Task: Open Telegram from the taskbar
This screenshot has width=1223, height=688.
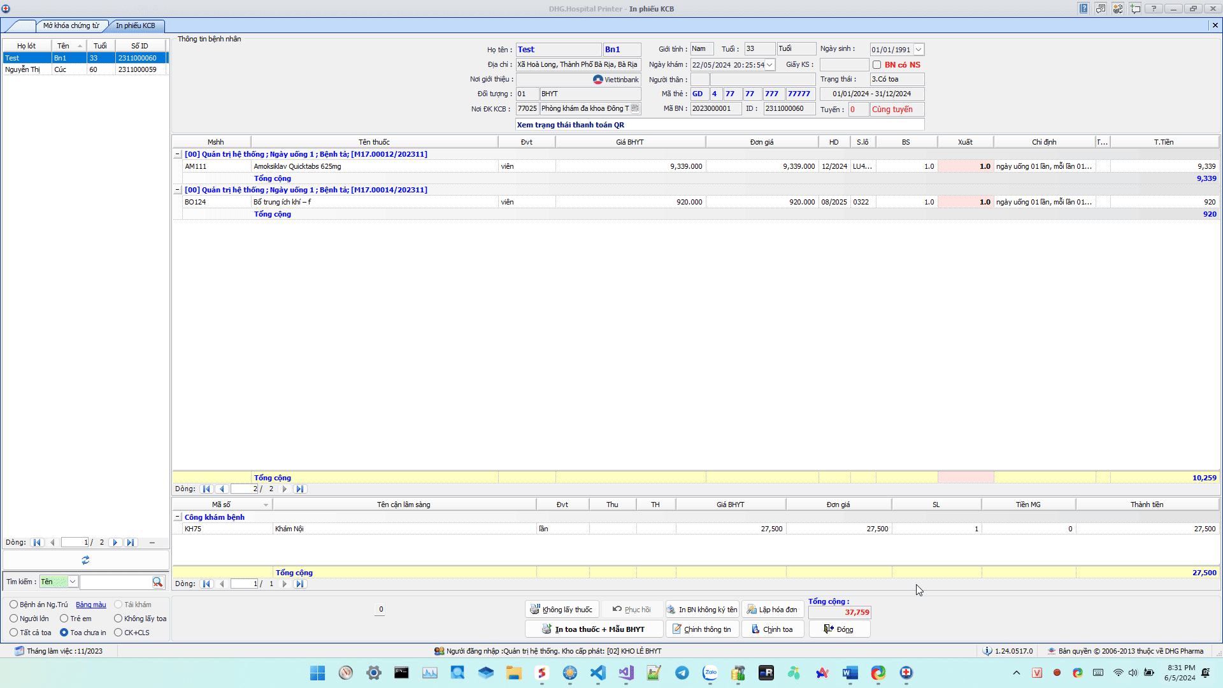Action: point(682,673)
